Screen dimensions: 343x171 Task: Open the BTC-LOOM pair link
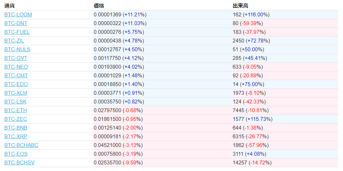[x=18, y=15]
